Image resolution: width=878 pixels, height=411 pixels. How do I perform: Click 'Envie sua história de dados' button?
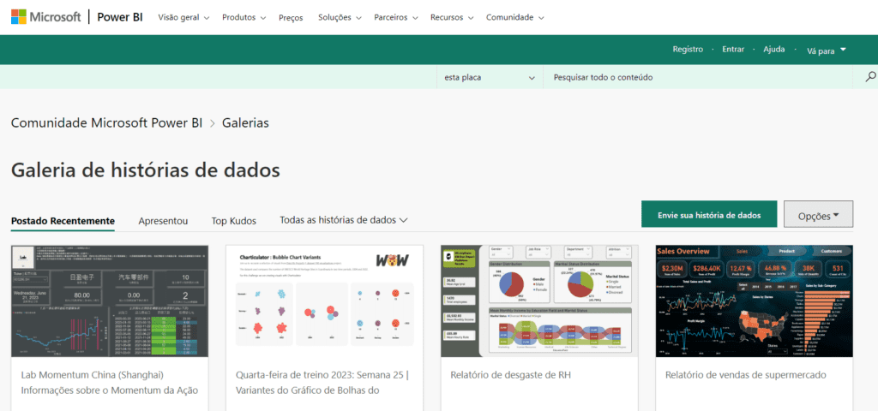[x=709, y=214]
